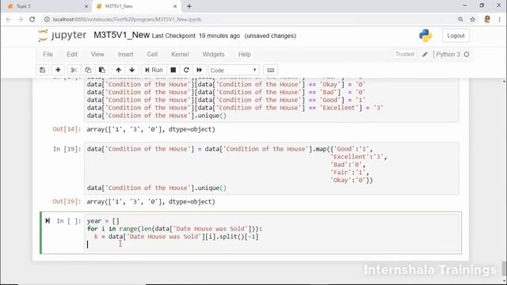
Task: Interrupt the kernel with the stop icon
Action: pos(173,70)
